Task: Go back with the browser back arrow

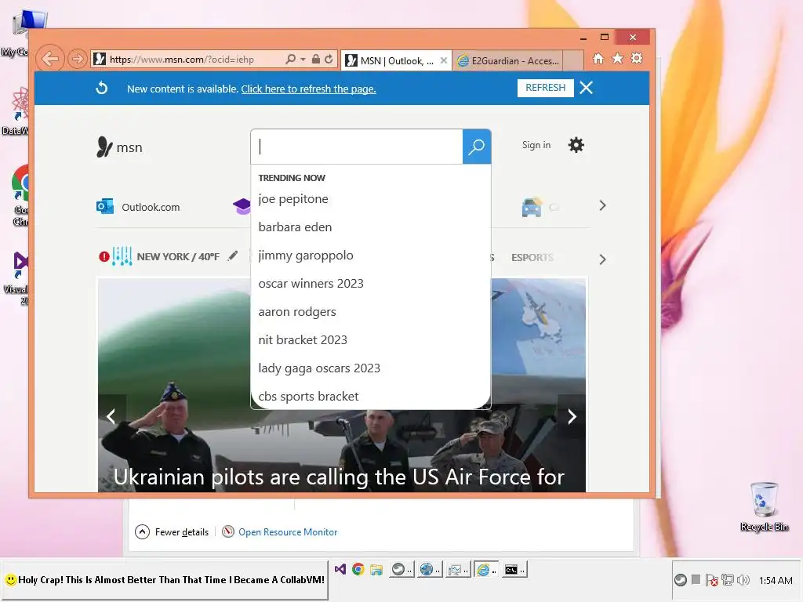Action: click(x=49, y=59)
